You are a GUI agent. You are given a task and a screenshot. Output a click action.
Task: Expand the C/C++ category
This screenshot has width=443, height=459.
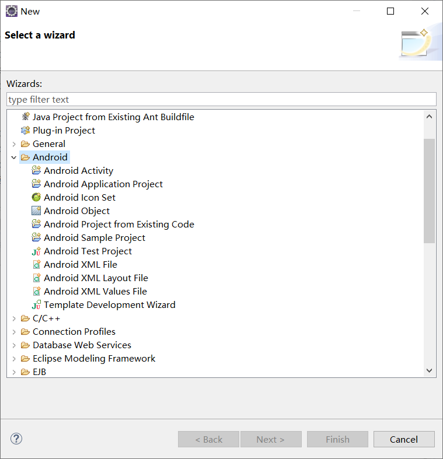[x=14, y=318]
